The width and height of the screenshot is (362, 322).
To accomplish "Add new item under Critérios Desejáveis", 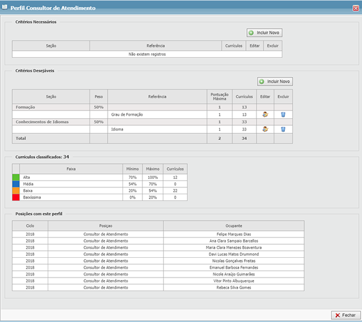I will [275, 81].
